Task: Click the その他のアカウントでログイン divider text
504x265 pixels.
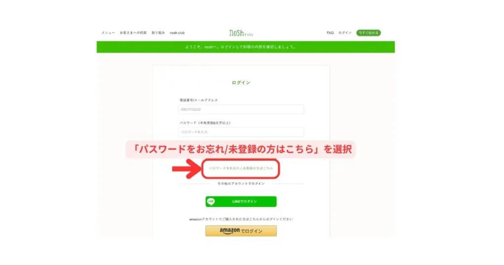Action: click(x=241, y=184)
